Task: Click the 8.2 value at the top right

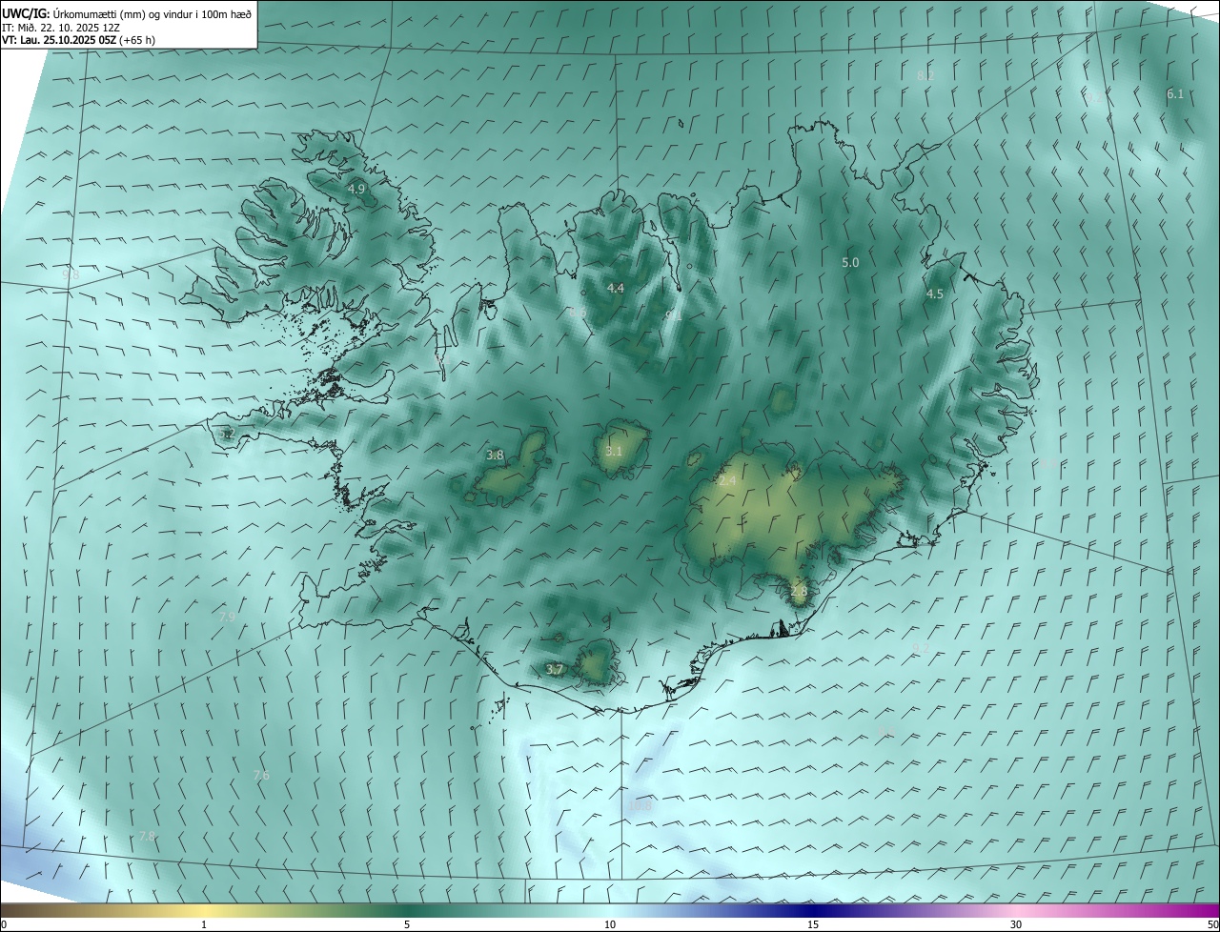Action: pos(925,74)
